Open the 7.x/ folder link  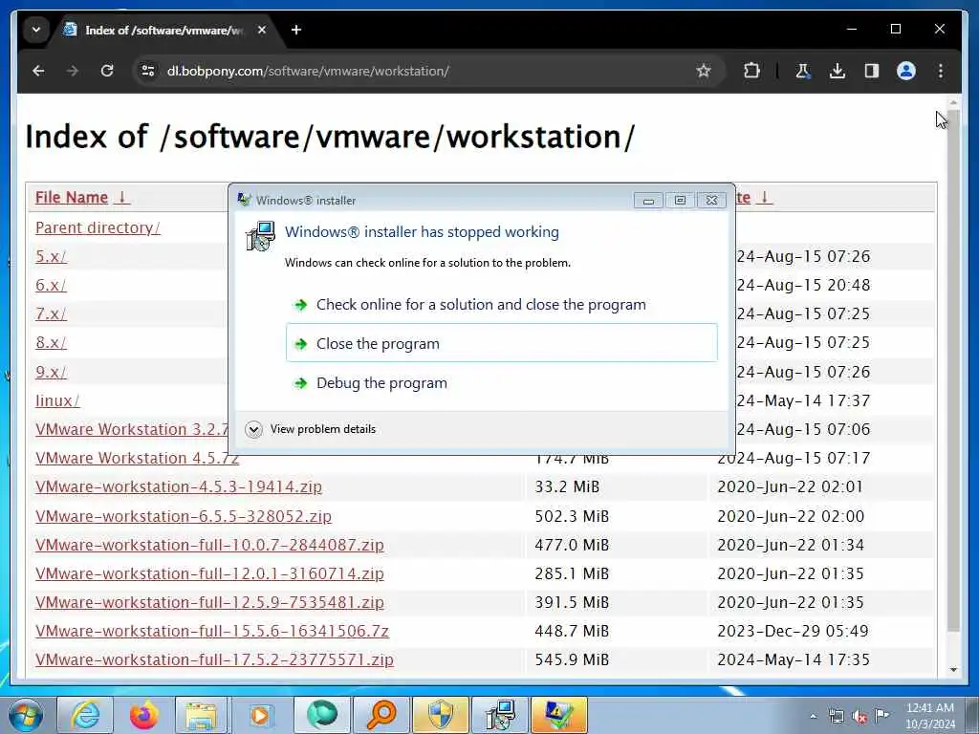pos(51,313)
